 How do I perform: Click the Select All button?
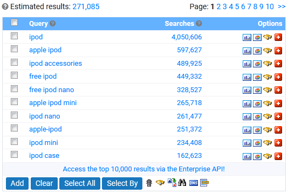[x=80, y=183]
